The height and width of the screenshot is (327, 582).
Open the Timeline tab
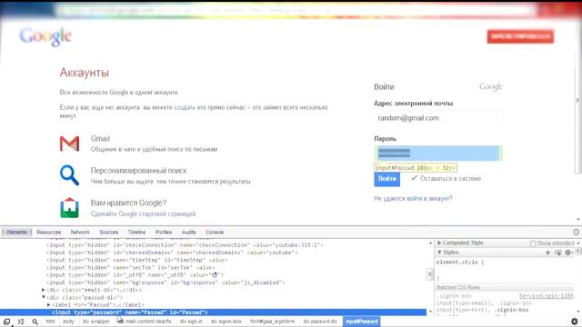(136, 233)
